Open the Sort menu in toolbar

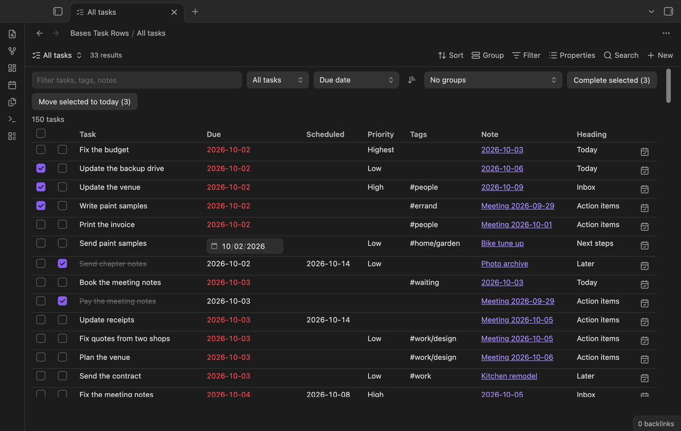click(x=451, y=55)
